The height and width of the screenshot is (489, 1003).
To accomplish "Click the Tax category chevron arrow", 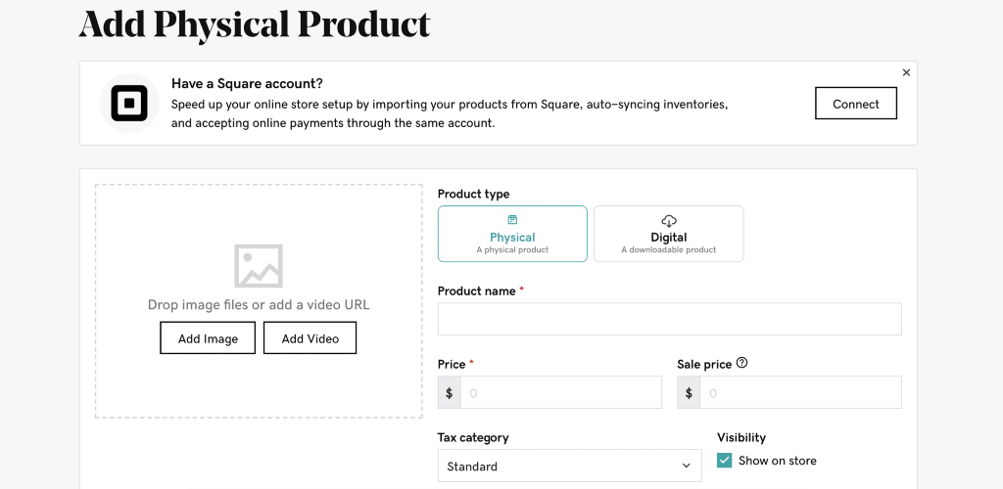I will pos(687,467).
